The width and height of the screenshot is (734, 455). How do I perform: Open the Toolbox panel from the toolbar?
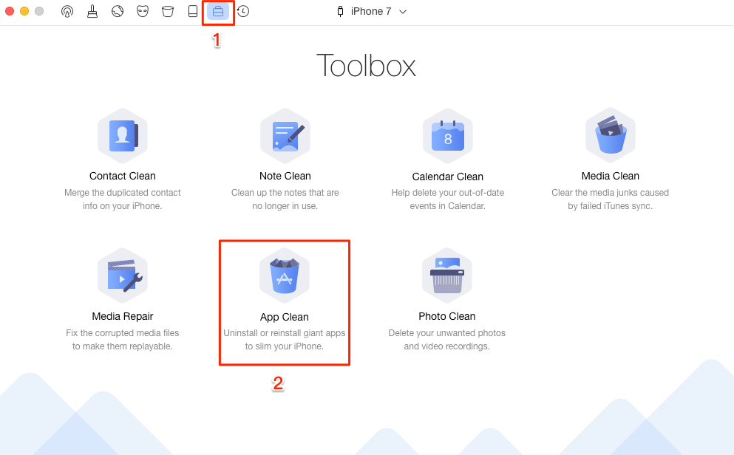point(218,11)
